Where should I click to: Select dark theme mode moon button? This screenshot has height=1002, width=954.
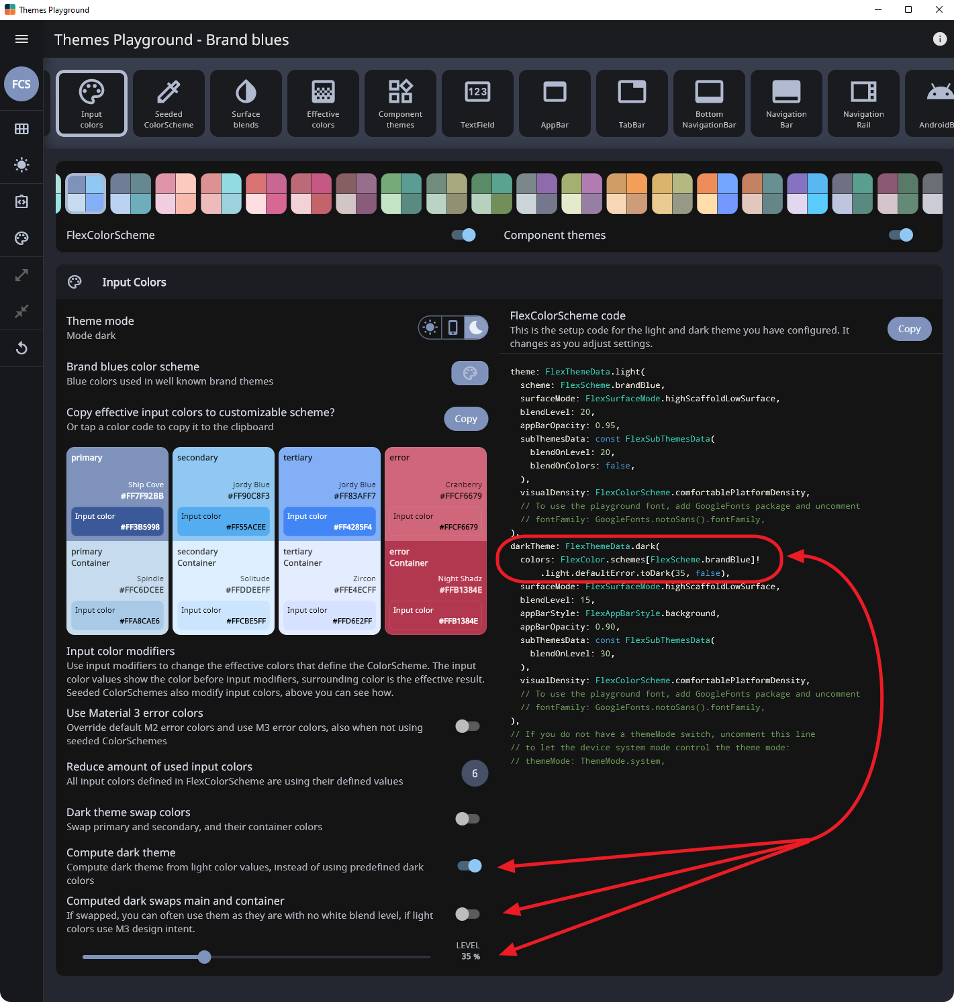tap(476, 328)
